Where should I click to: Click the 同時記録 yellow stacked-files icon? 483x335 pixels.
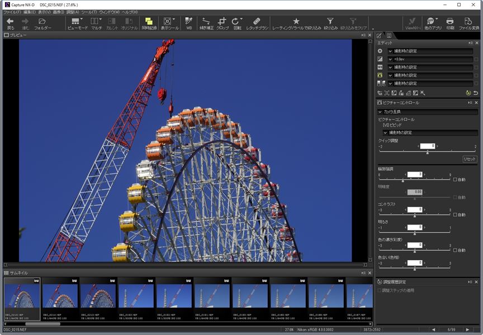tap(149, 21)
